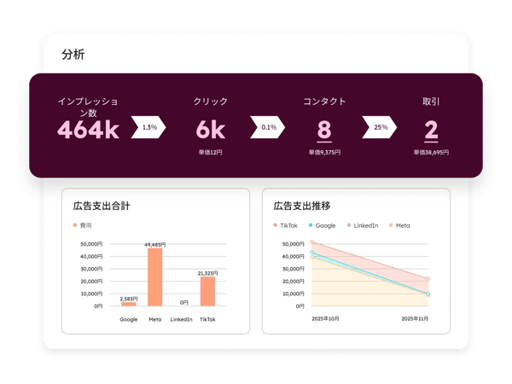
Task: Select the コンタクト label
Action: [x=324, y=102]
